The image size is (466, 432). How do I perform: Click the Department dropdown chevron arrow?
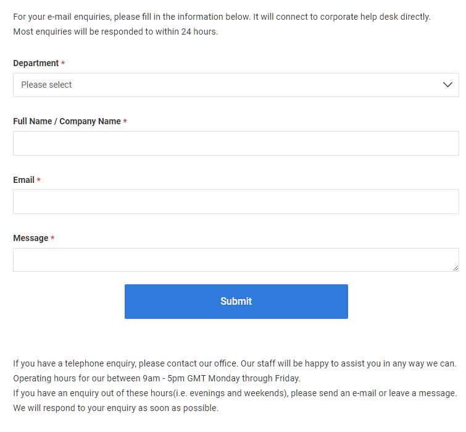(447, 85)
